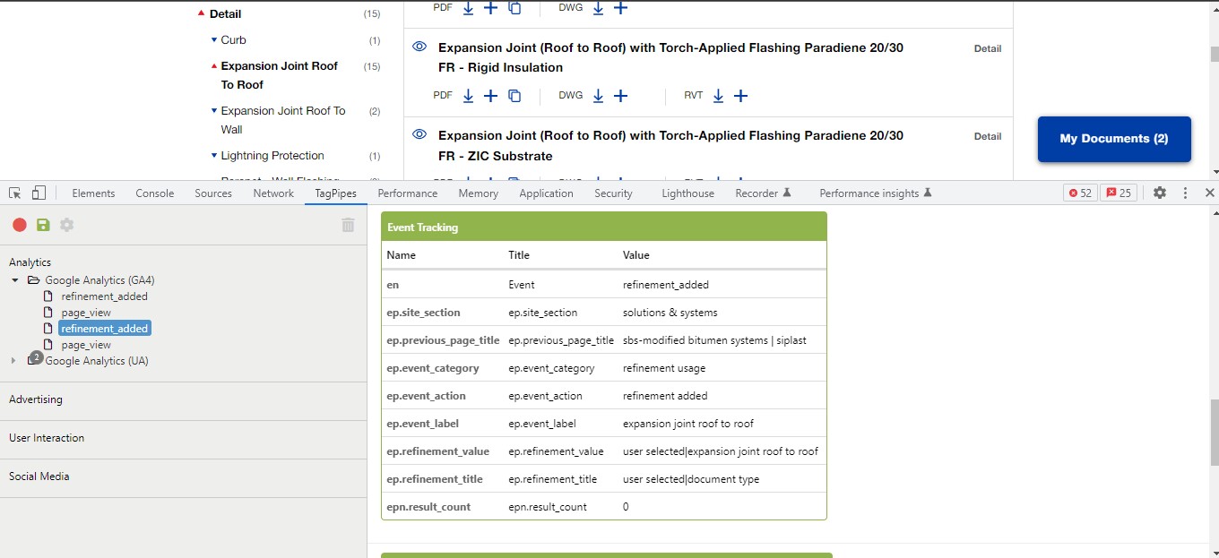This screenshot has height=558, width=1219.
Task: Collapse the Google Analytics (GA4) tree
Action: coord(15,280)
